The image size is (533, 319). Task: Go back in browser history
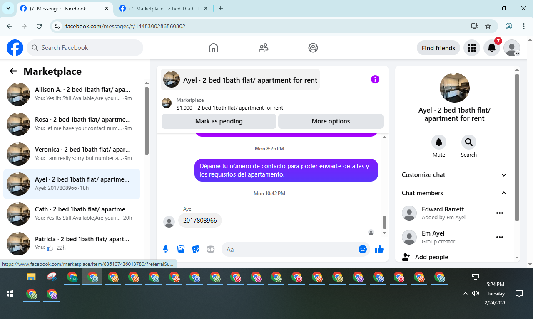coord(9,26)
